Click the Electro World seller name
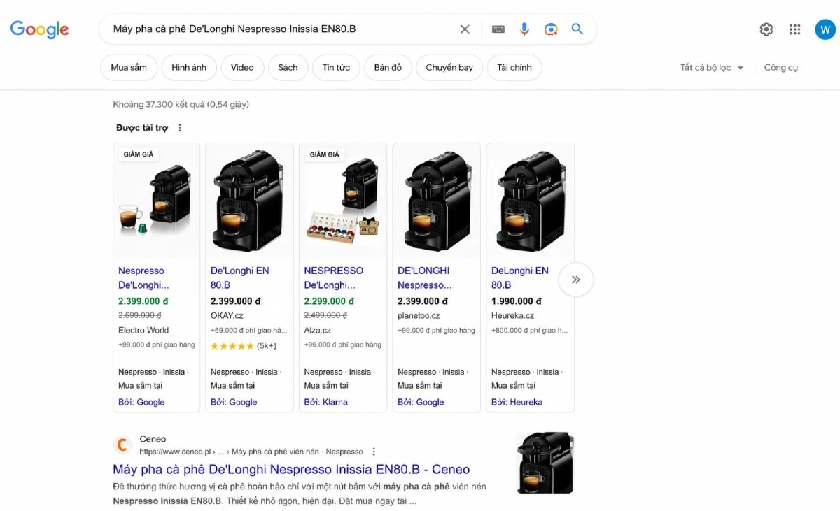Viewport: 840px width, 511px height. [x=143, y=330]
